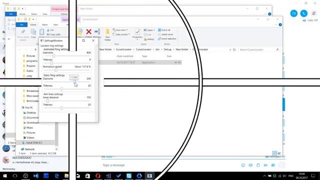Record a video message in Skype
Image resolution: width=320 pixels, height=180 pixels.
click(x=265, y=165)
